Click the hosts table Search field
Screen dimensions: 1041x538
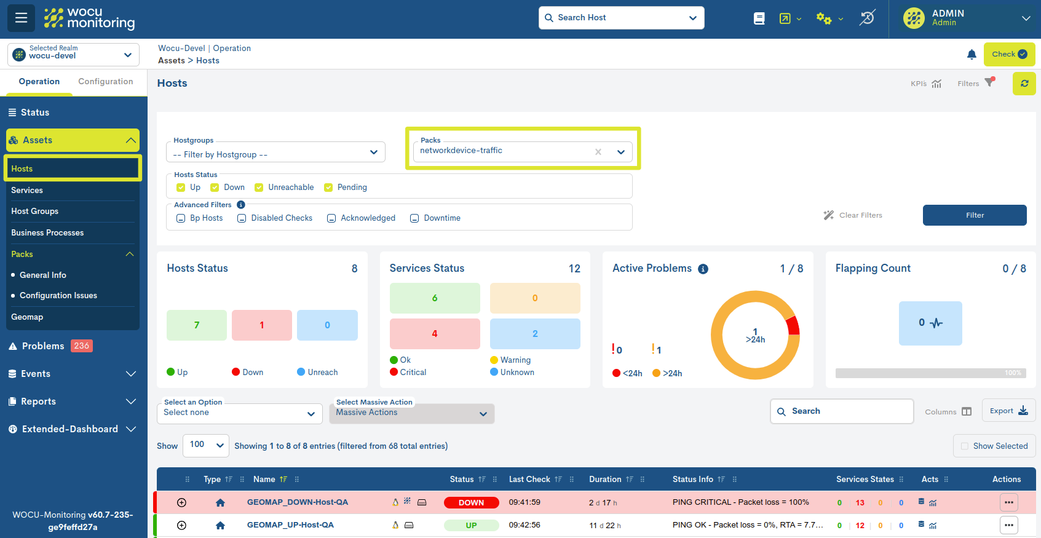tap(842, 411)
